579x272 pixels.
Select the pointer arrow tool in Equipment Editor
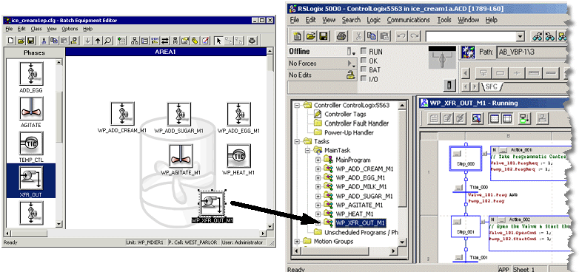(x=218, y=41)
